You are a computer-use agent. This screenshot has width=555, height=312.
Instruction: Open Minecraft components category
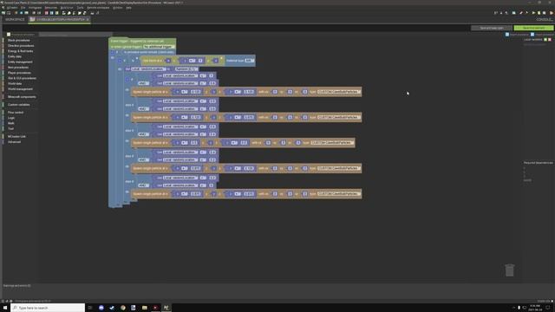point(22,97)
